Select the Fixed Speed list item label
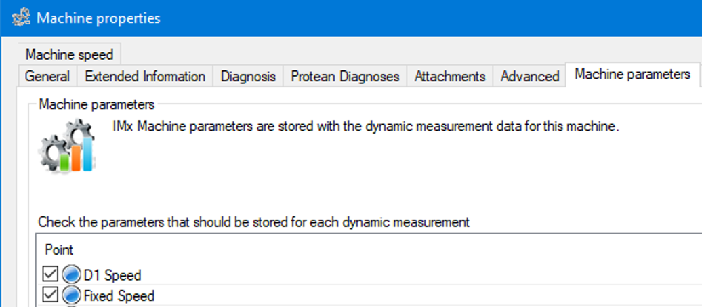This screenshot has height=307, width=702. (x=119, y=295)
